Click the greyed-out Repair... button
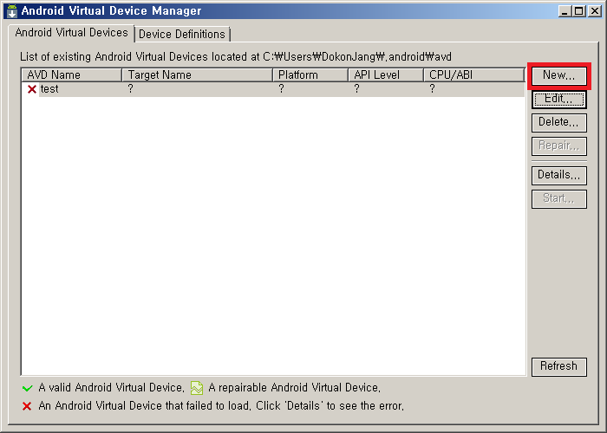 pyautogui.click(x=559, y=145)
